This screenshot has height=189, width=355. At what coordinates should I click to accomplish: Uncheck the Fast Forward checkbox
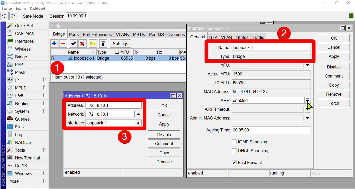coord(234,163)
